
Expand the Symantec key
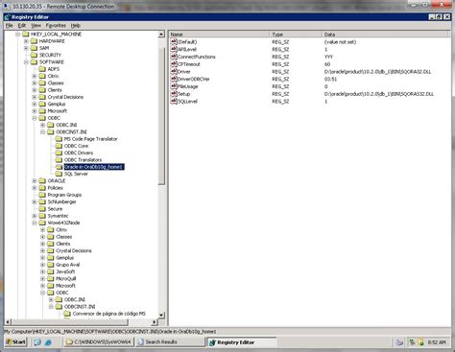(35, 216)
